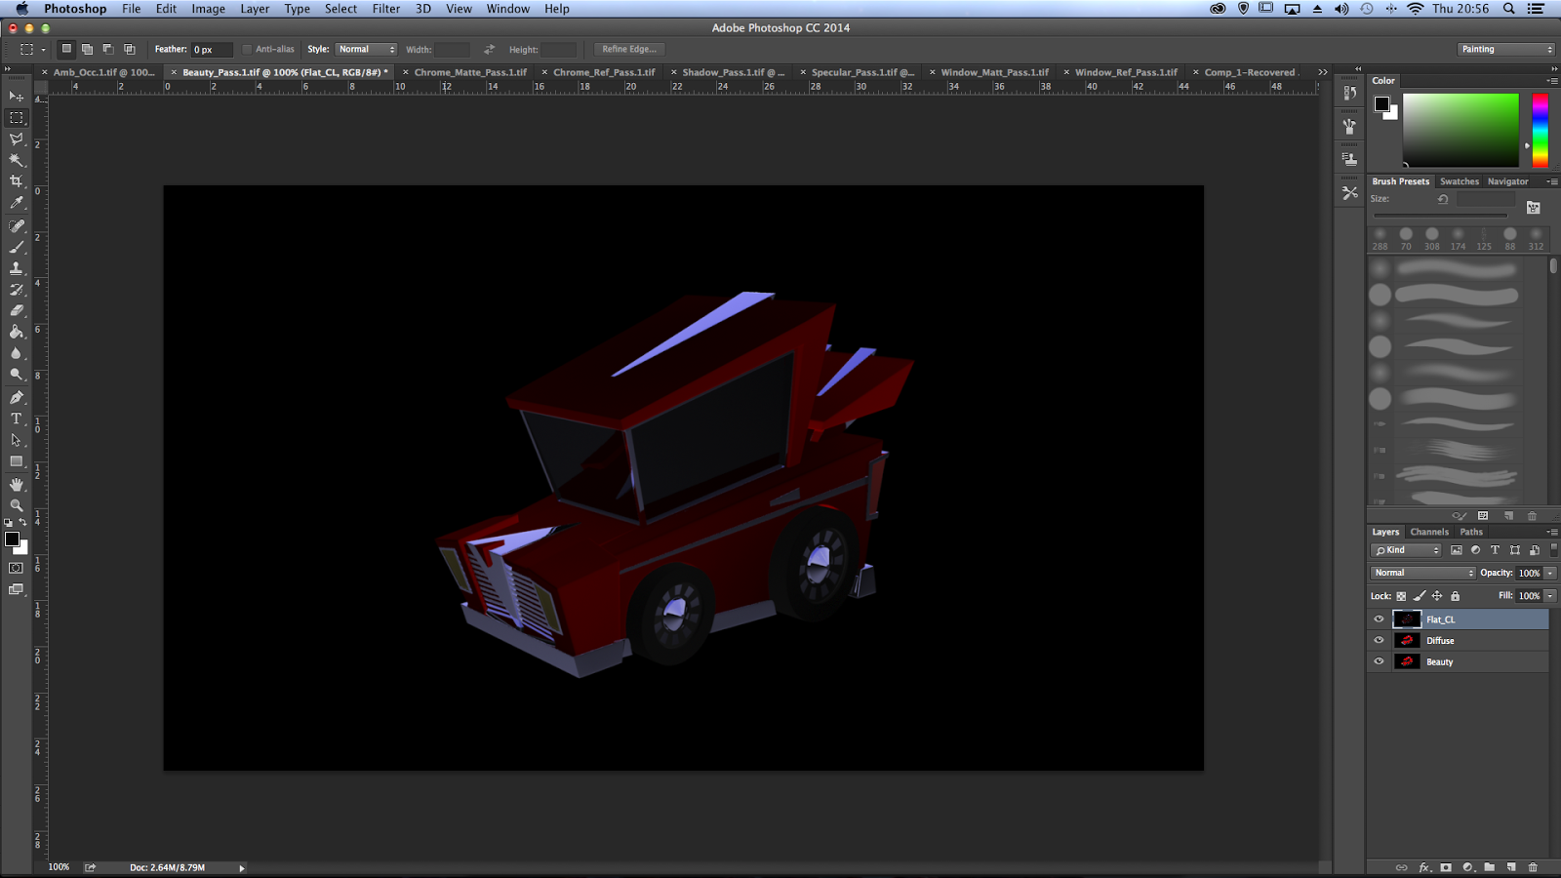The width and height of the screenshot is (1561, 878).
Task: Toggle visibility of the Diffuse layer
Action: 1379,641
